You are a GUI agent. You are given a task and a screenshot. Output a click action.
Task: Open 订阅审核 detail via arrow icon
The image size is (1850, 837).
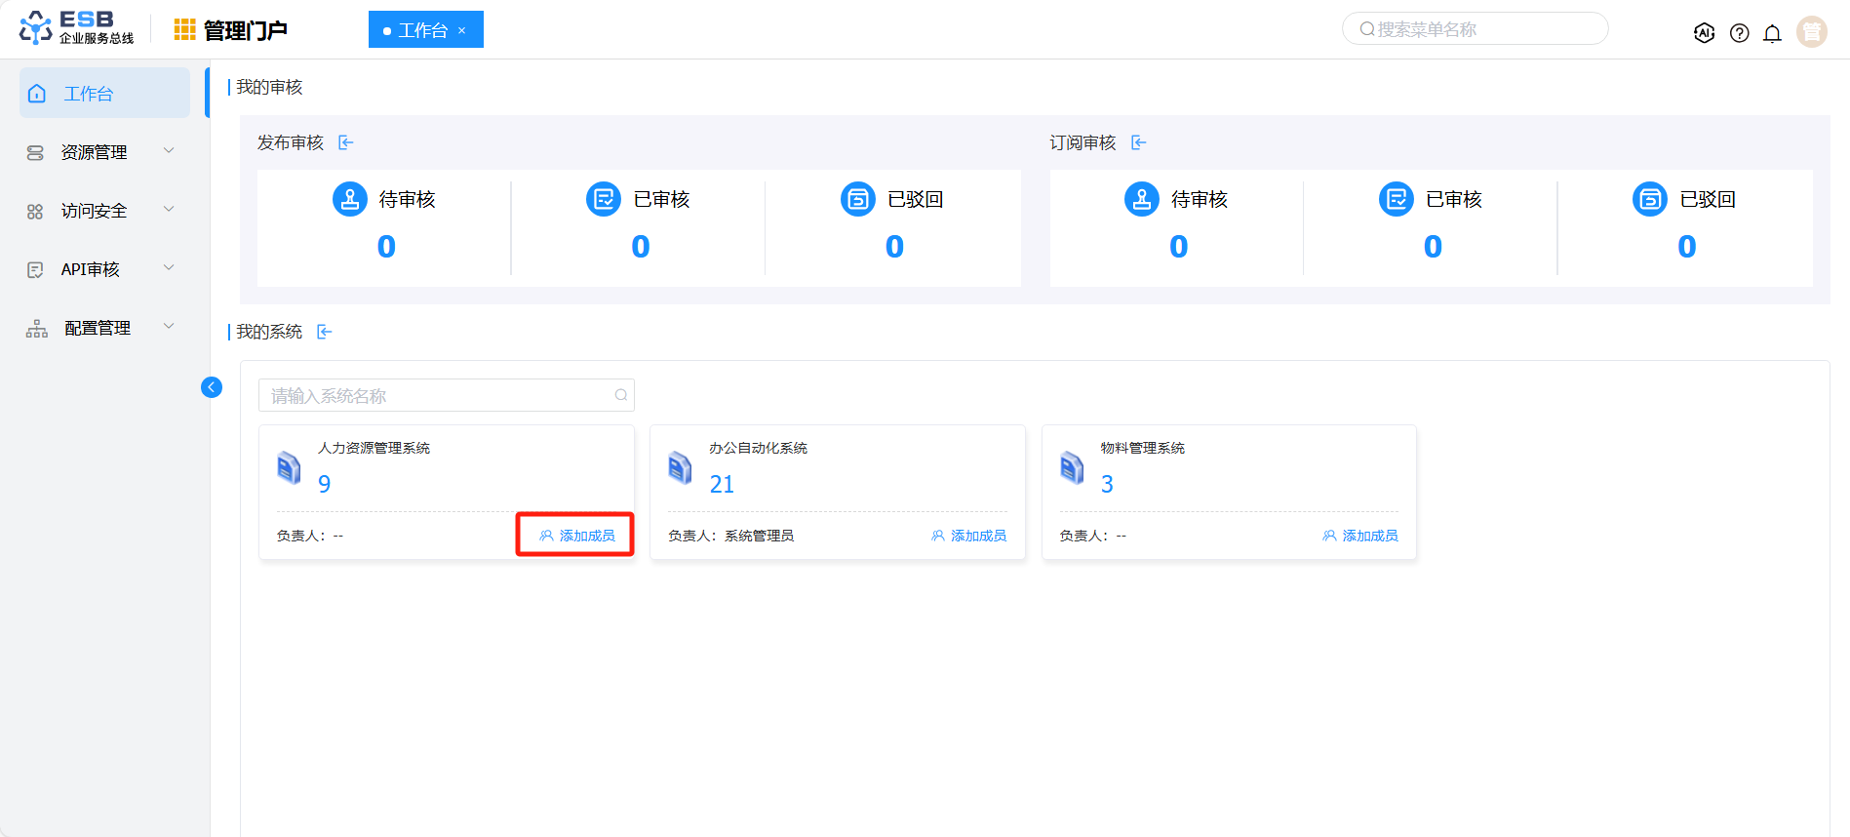pyautogui.click(x=1138, y=143)
